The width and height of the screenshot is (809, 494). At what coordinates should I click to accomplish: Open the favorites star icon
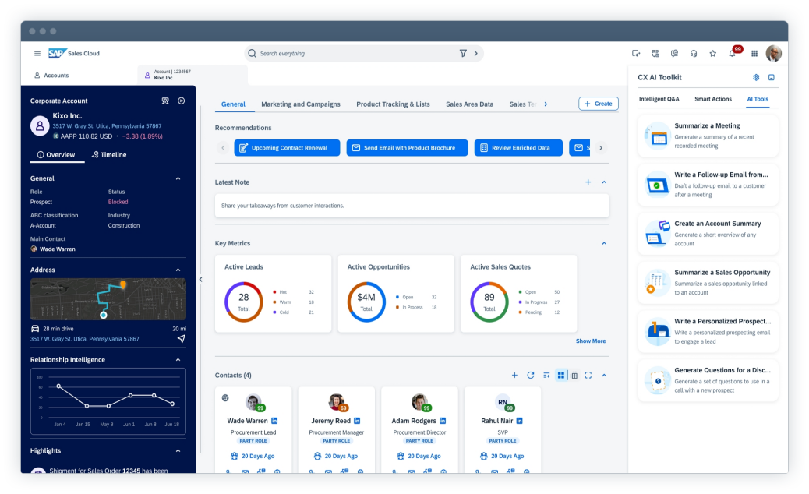pyautogui.click(x=712, y=54)
